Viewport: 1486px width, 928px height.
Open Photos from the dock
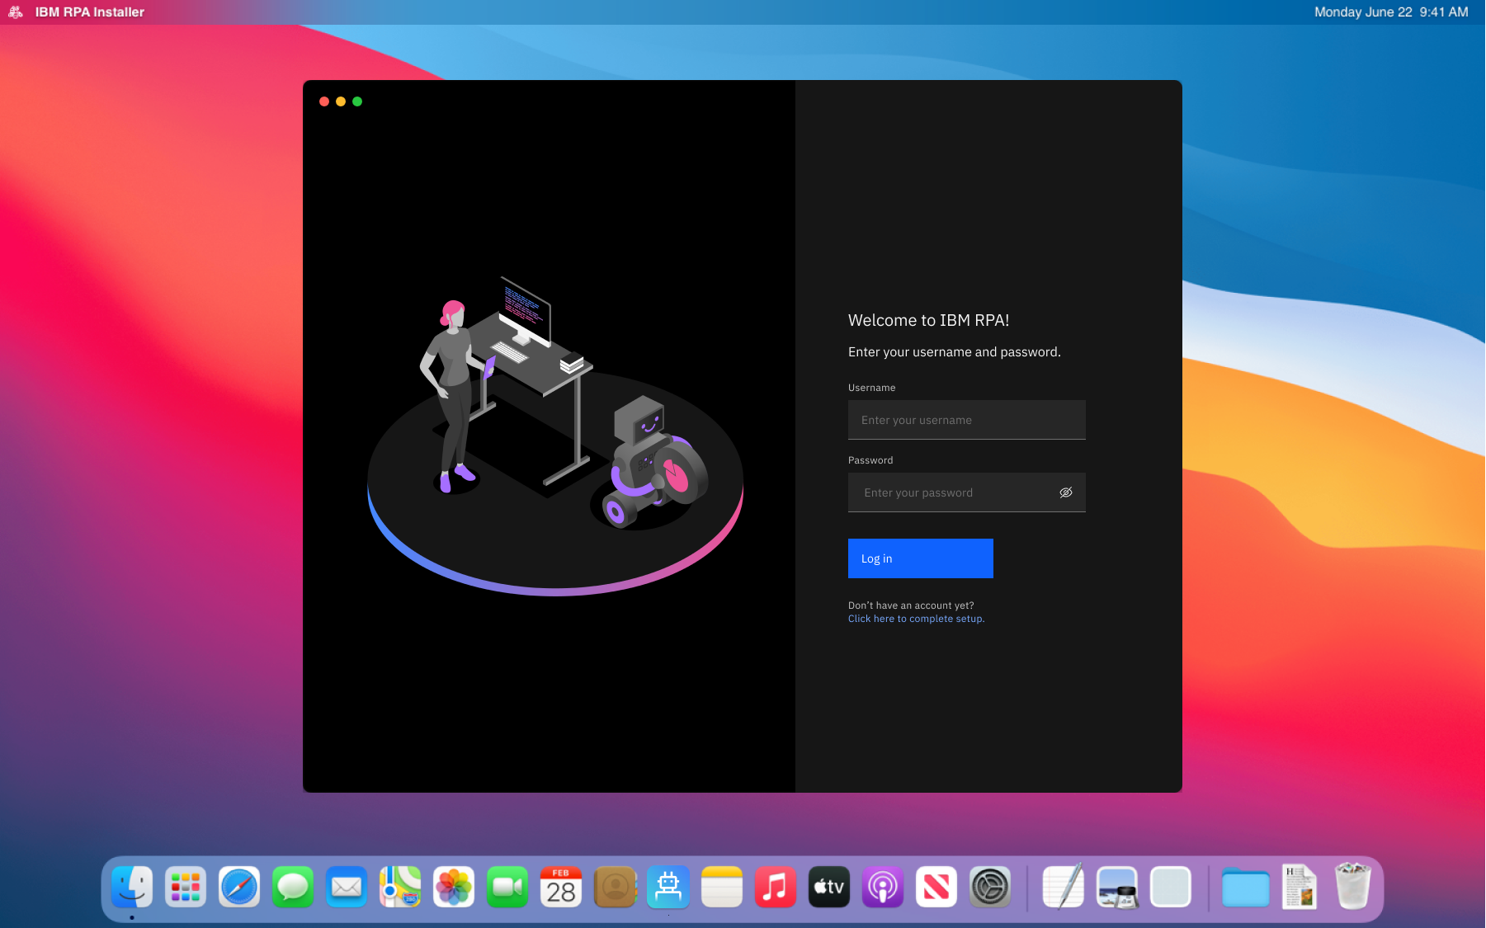[454, 888]
